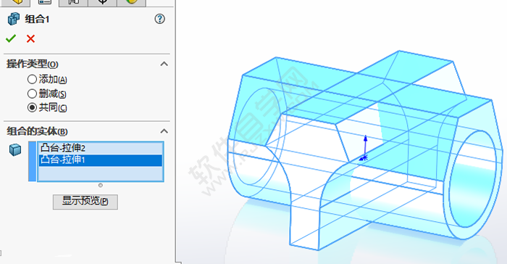Click the 组合1 title text
The image size is (507, 264).
(x=37, y=19)
